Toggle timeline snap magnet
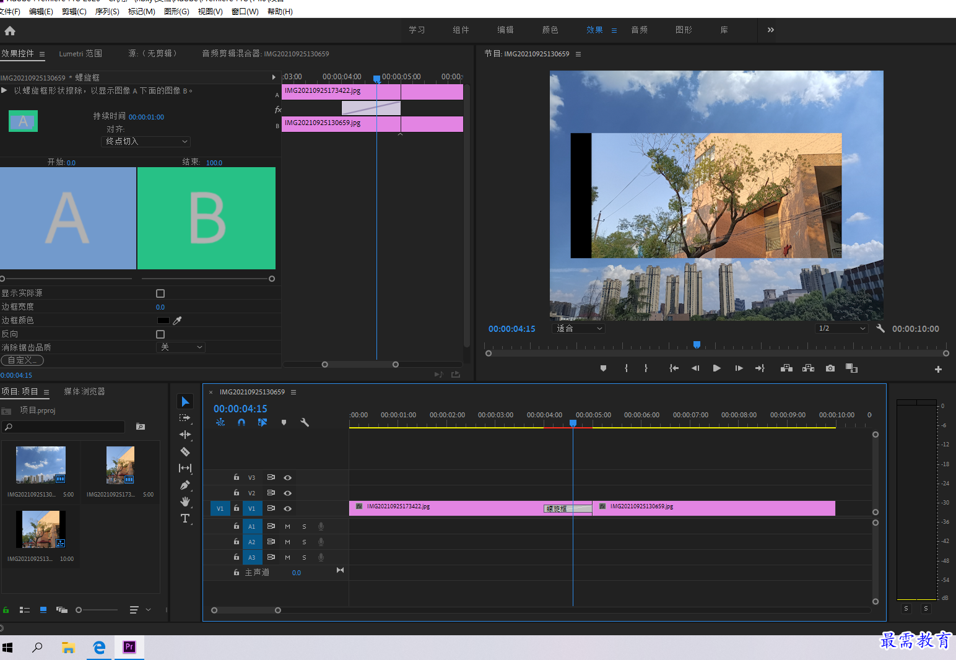956x660 pixels. click(x=241, y=422)
